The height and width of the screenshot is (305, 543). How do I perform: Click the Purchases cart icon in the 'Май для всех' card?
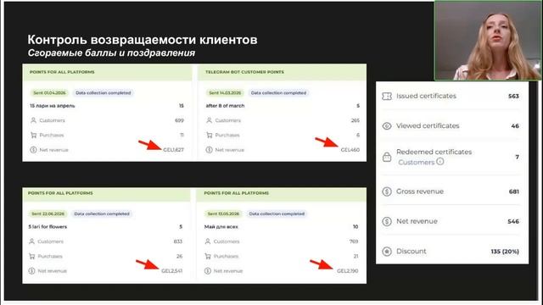pyautogui.click(x=208, y=256)
